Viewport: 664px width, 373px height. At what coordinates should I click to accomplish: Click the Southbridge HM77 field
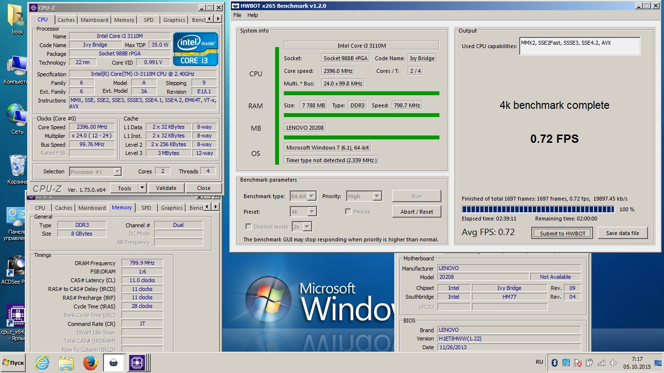click(509, 297)
